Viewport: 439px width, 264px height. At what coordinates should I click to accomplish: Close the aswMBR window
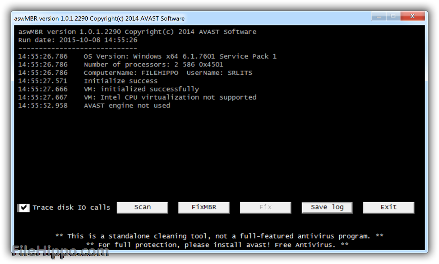(x=412, y=16)
